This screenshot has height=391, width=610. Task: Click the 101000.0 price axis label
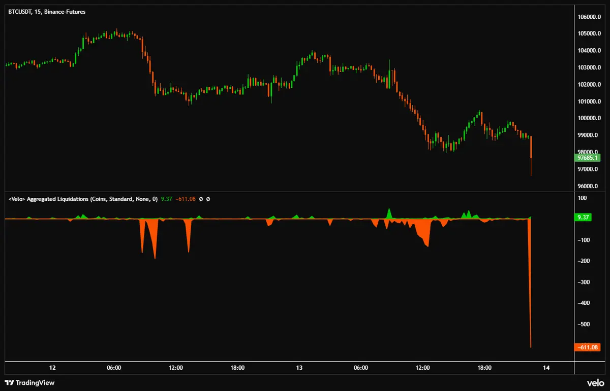pyautogui.click(x=589, y=101)
